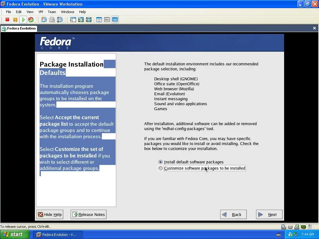The width and height of the screenshot is (319, 239).
Task: Click the Fedora Evolution taskbar button
Action: tap(57, 235)
